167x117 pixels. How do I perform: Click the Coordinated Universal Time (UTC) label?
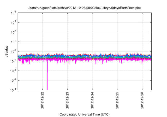(85, 114)
